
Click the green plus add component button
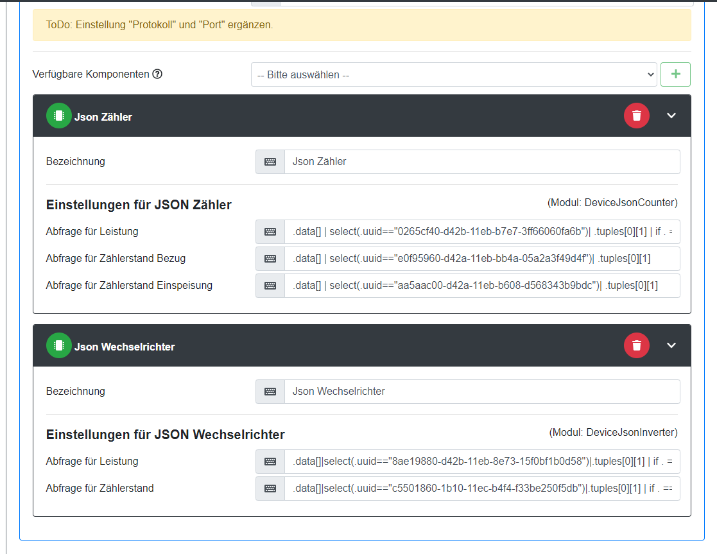coord(675,74)
